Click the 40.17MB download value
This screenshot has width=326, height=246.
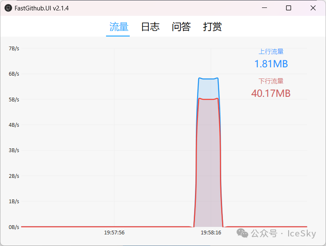point(271,93)
